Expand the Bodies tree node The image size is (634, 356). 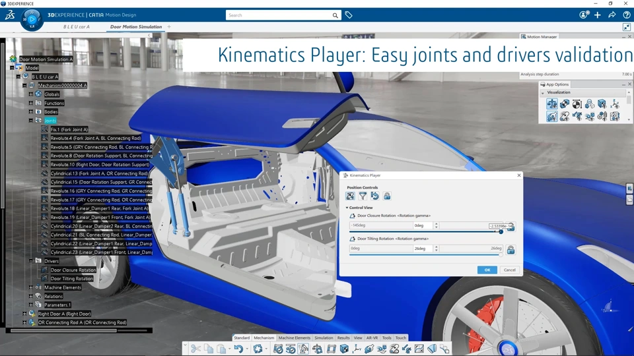pyautogui.click(x=31, y=112)
